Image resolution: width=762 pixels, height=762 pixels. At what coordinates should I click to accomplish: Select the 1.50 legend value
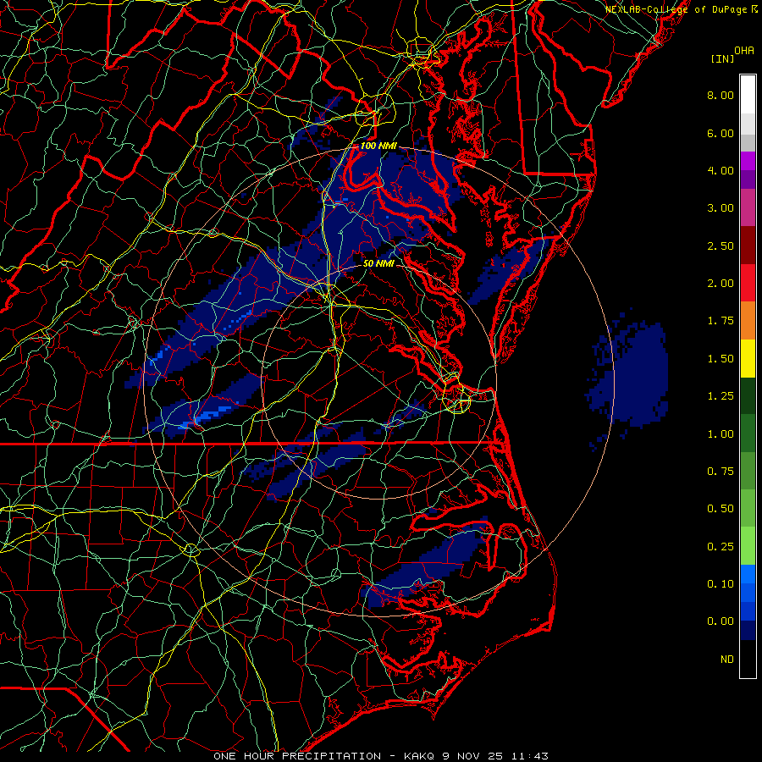(x=721, y=359)
